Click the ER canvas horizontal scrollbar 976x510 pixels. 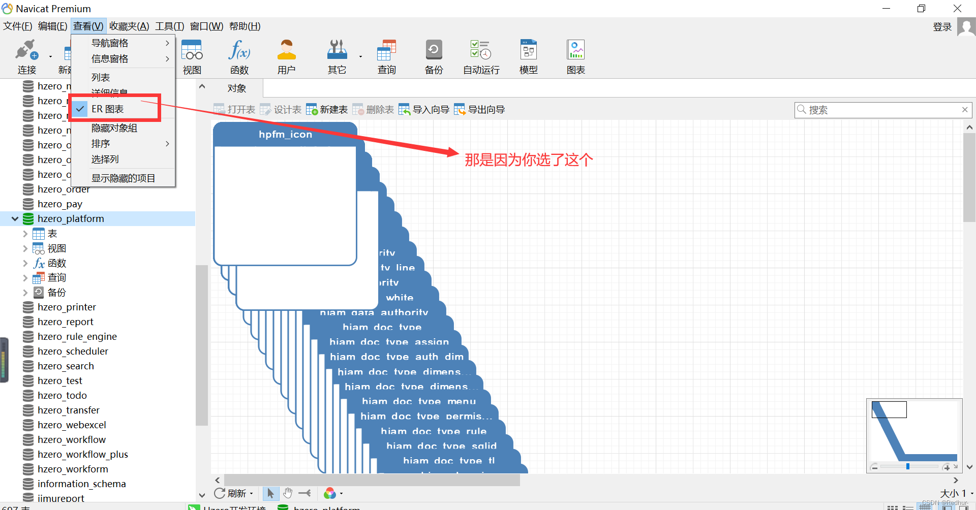373,481
